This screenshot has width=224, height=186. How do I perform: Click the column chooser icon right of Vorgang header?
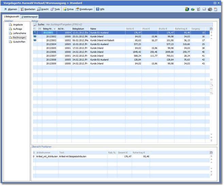pyautogui.click(x=211, y=29)
